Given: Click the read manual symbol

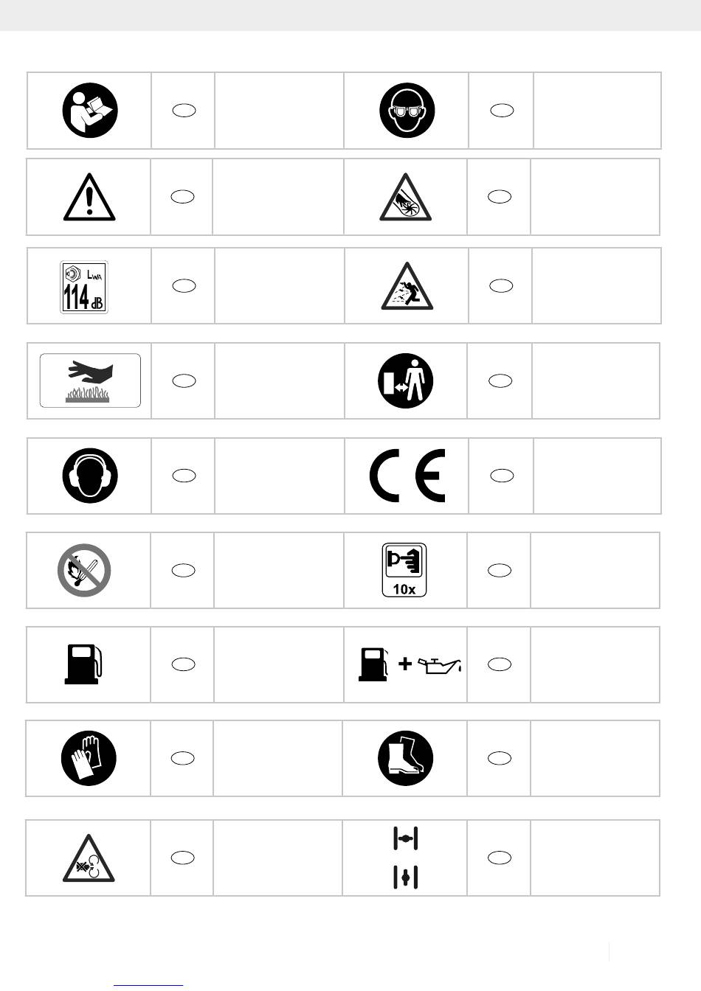Looking at the screenshot, I should coord(89,111).
